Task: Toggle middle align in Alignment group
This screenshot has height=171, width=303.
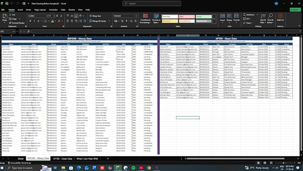Action: [72, 16]
